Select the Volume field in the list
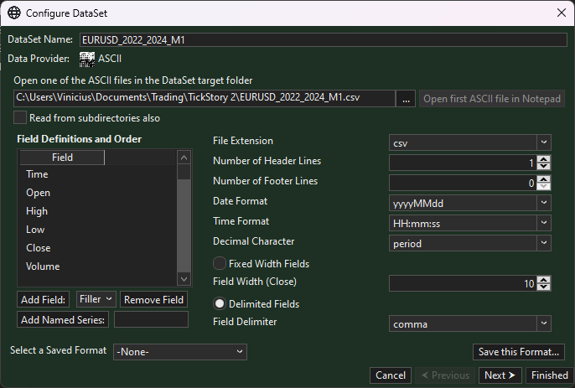575x388 pixels. [43, 266]
